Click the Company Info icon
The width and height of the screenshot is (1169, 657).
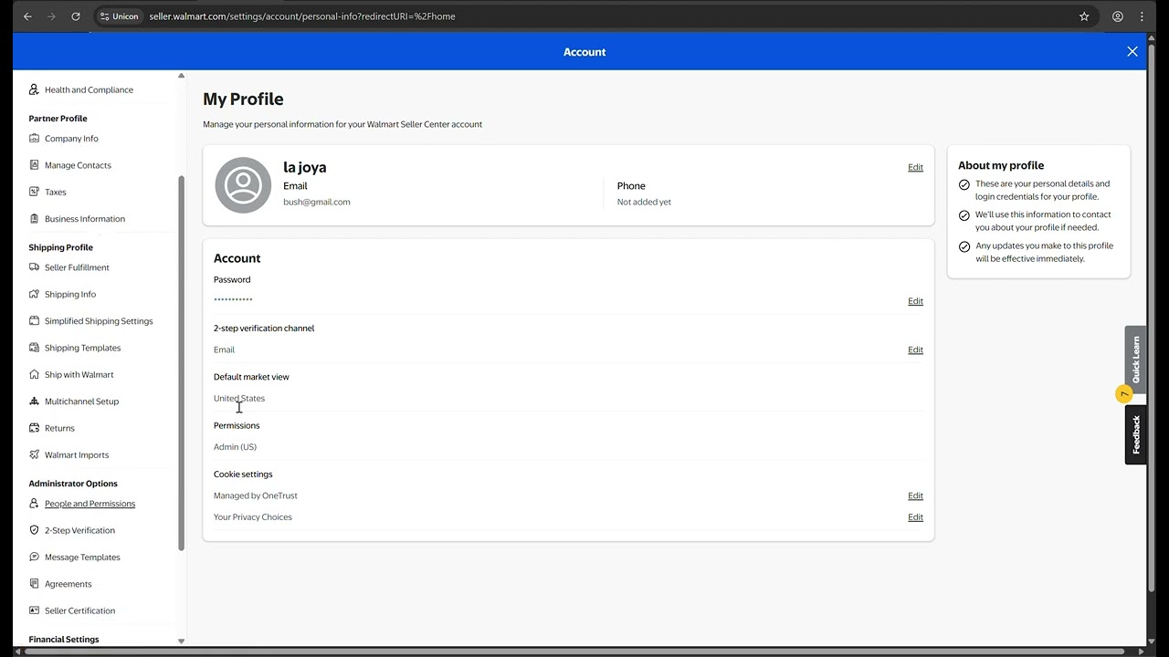coord(35,139)
